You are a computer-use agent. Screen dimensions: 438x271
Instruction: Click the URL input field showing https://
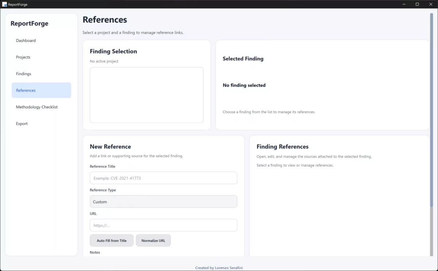pos(163,225)
